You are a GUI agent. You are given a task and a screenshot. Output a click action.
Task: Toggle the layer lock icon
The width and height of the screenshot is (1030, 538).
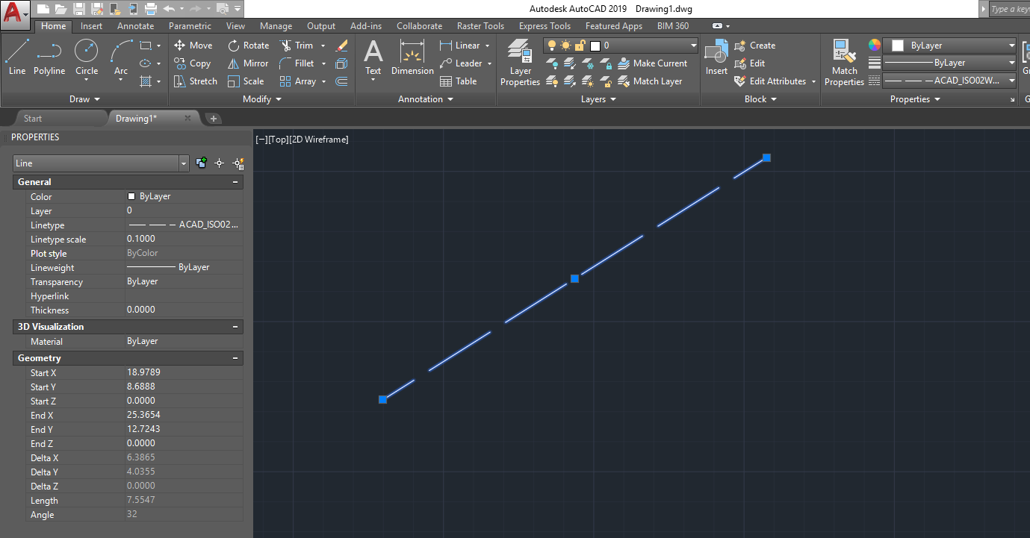click(x=580, y=46)
